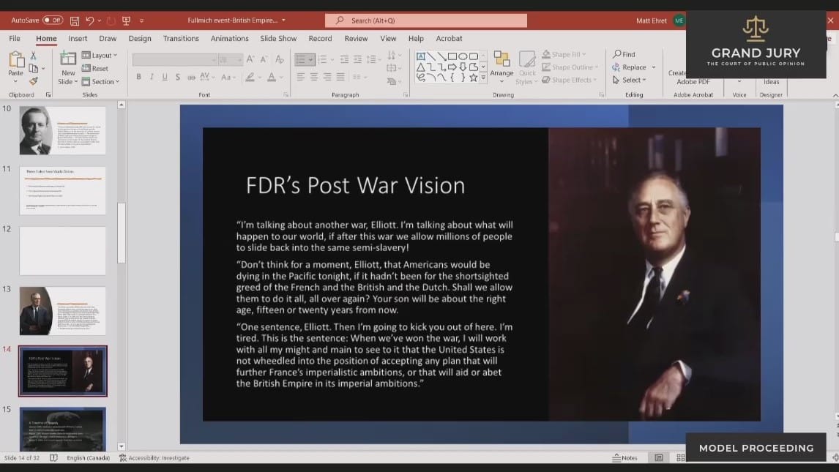
Task: Open the Transitions tab
Action: click(181, 39)
